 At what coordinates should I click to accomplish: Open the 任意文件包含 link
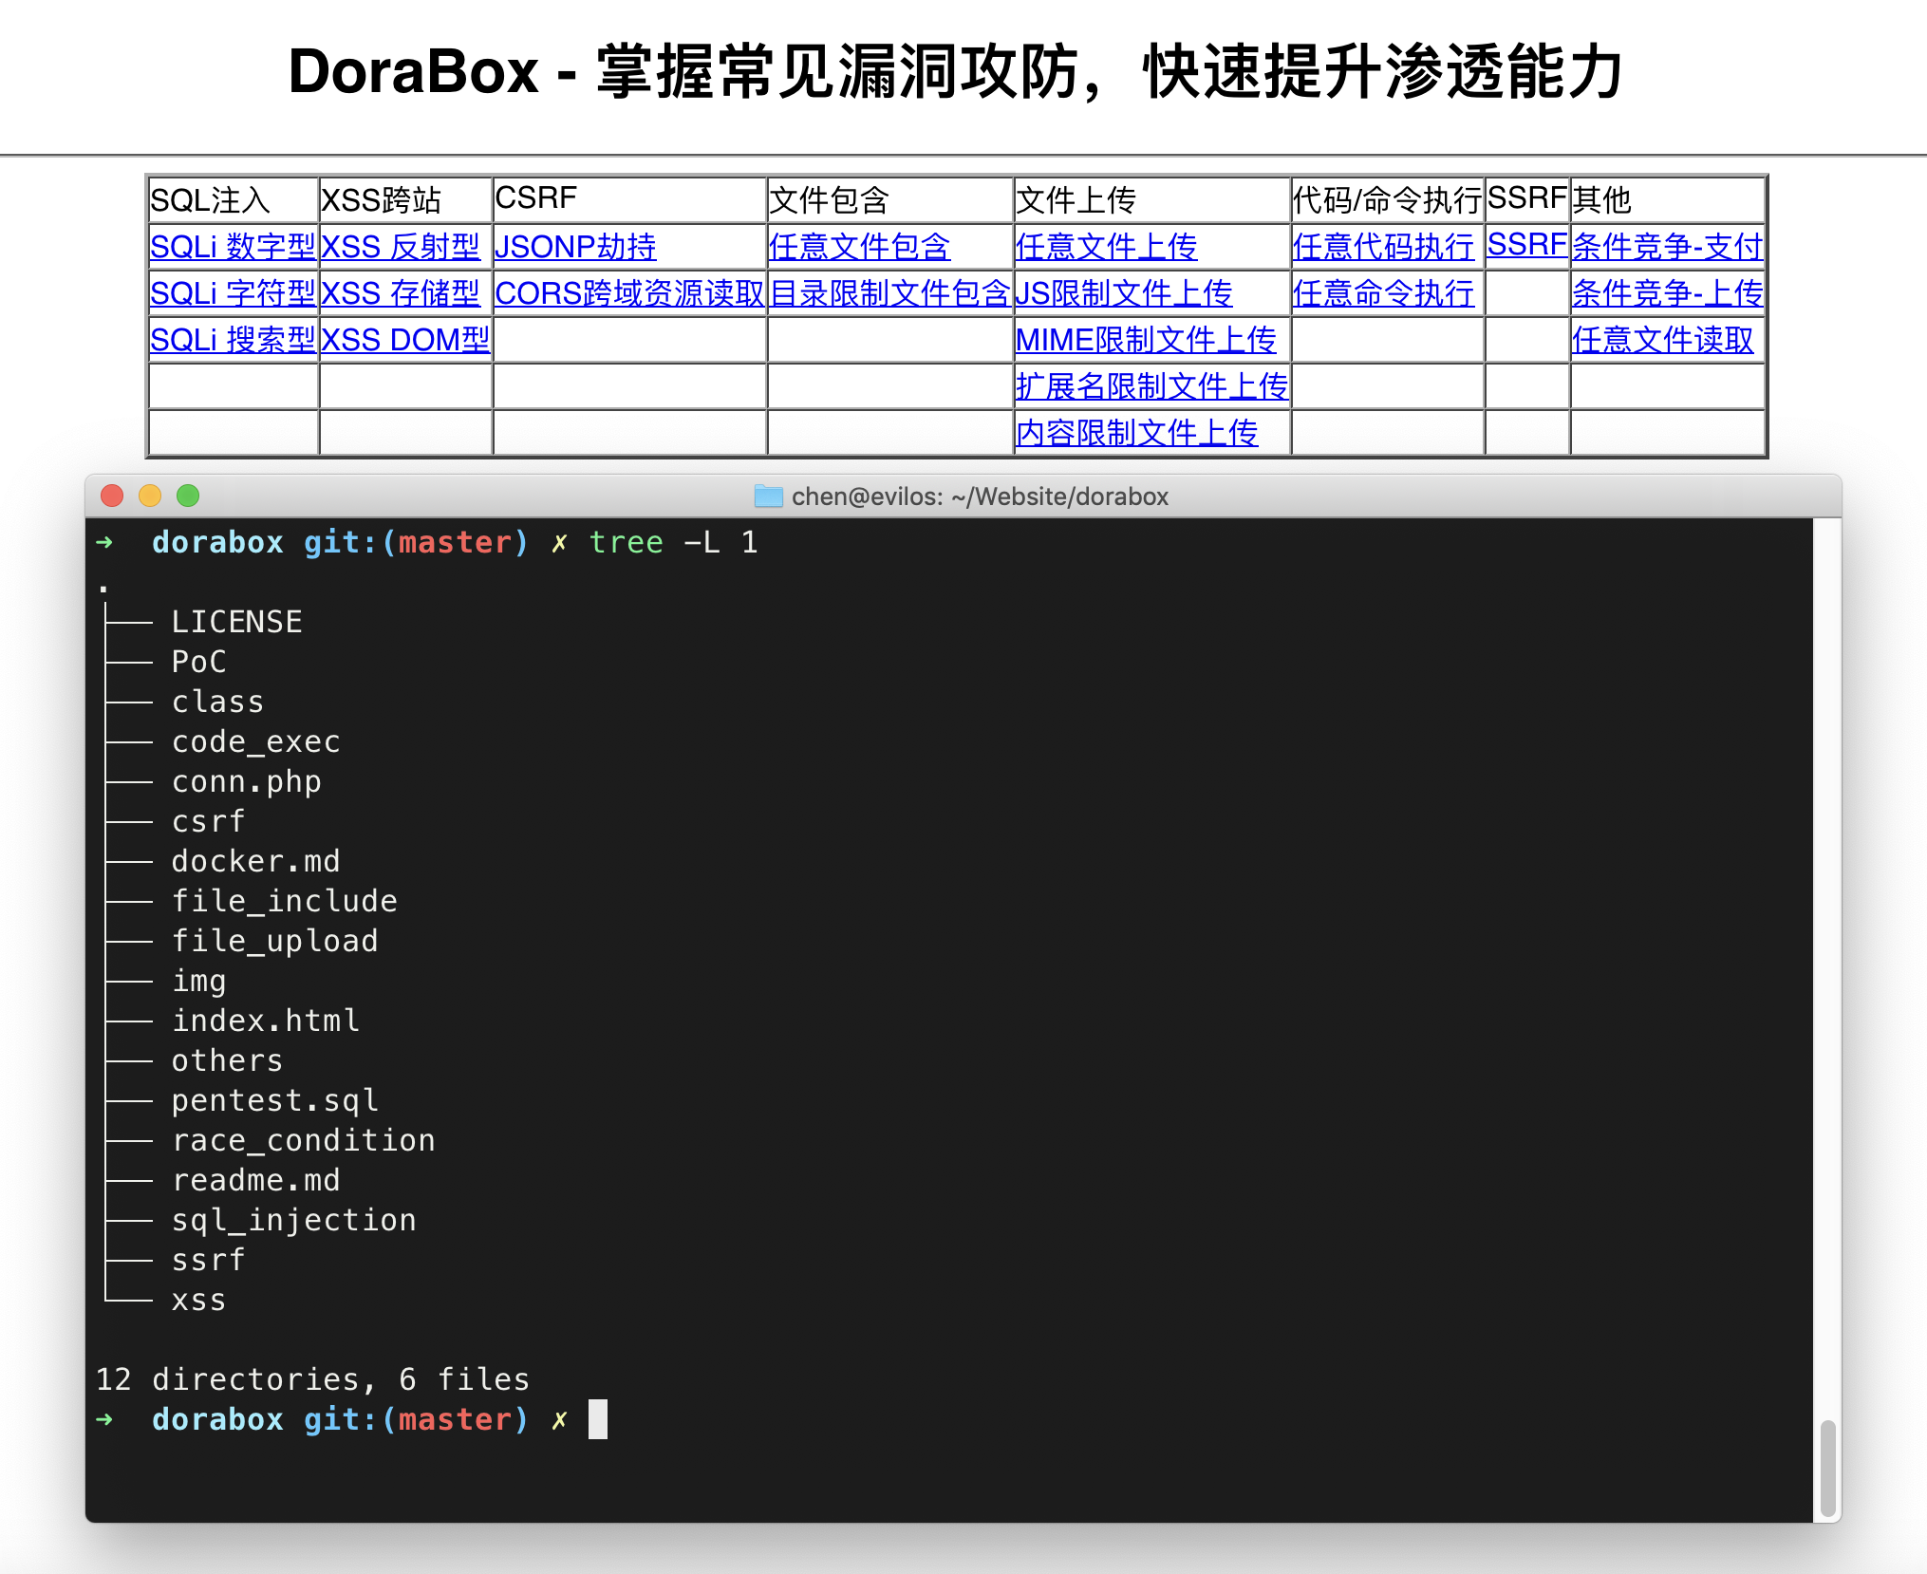tap(859, 247)
